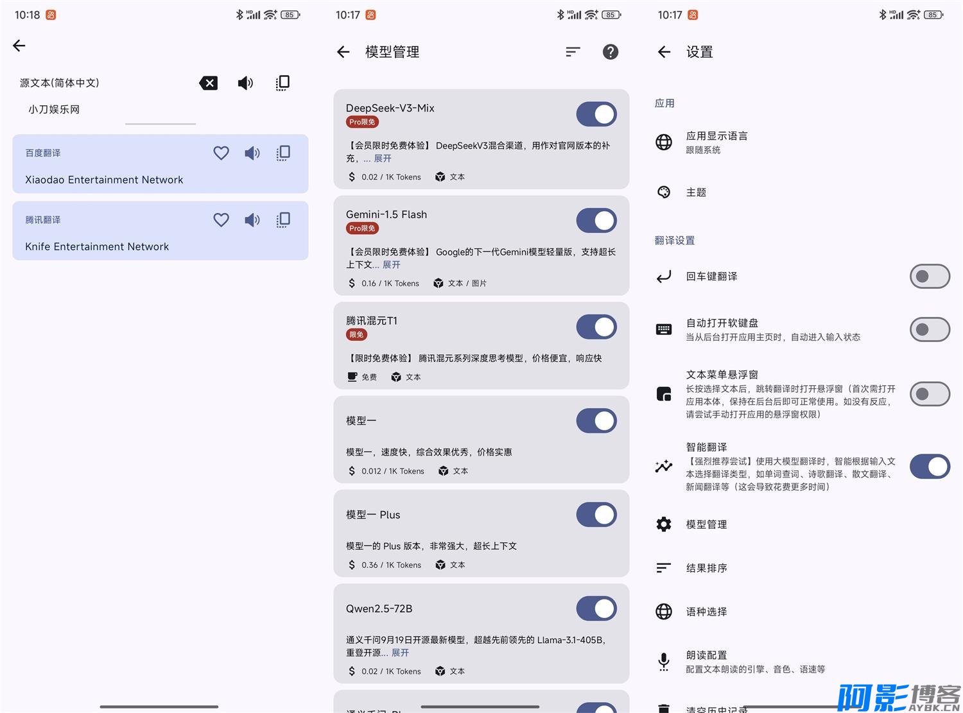This screenshot has width=963, height=713.
Task: Enable 自动打开软键盘 switch
Action: click(930, 330)
